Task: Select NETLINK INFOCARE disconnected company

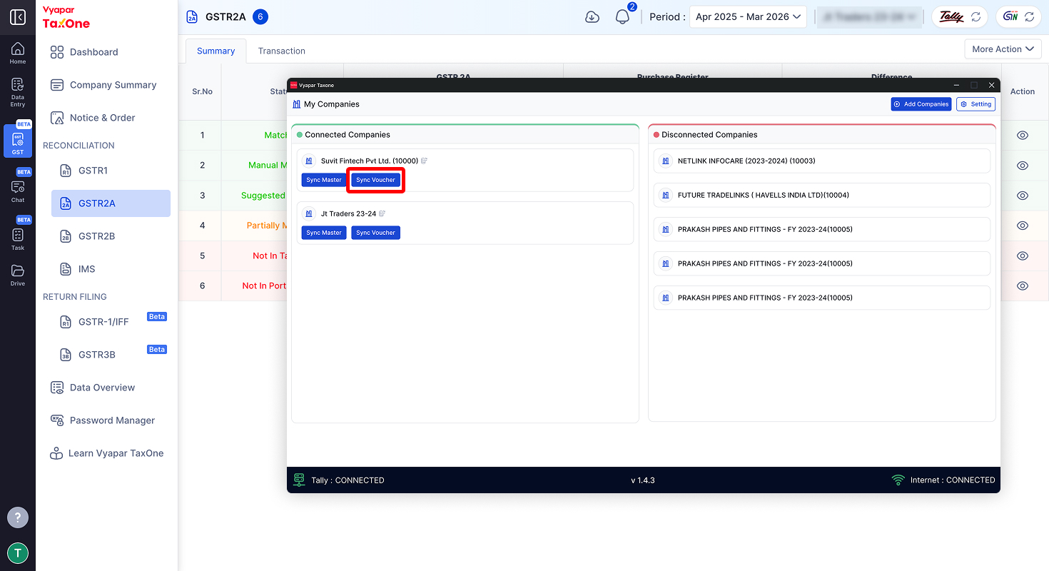Action: 821,161
